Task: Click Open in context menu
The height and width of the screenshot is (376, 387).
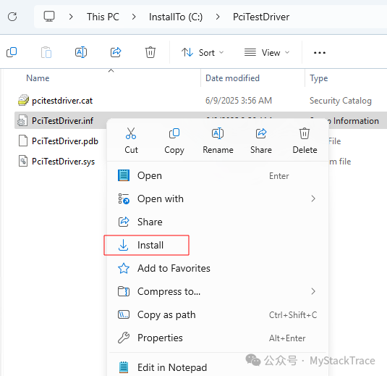Action: tap(218, 176)
